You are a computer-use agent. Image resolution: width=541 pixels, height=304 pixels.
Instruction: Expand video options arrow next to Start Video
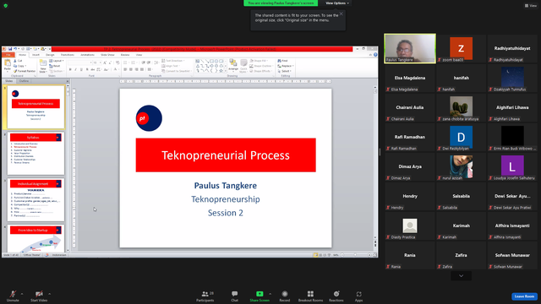coord(50,294)
